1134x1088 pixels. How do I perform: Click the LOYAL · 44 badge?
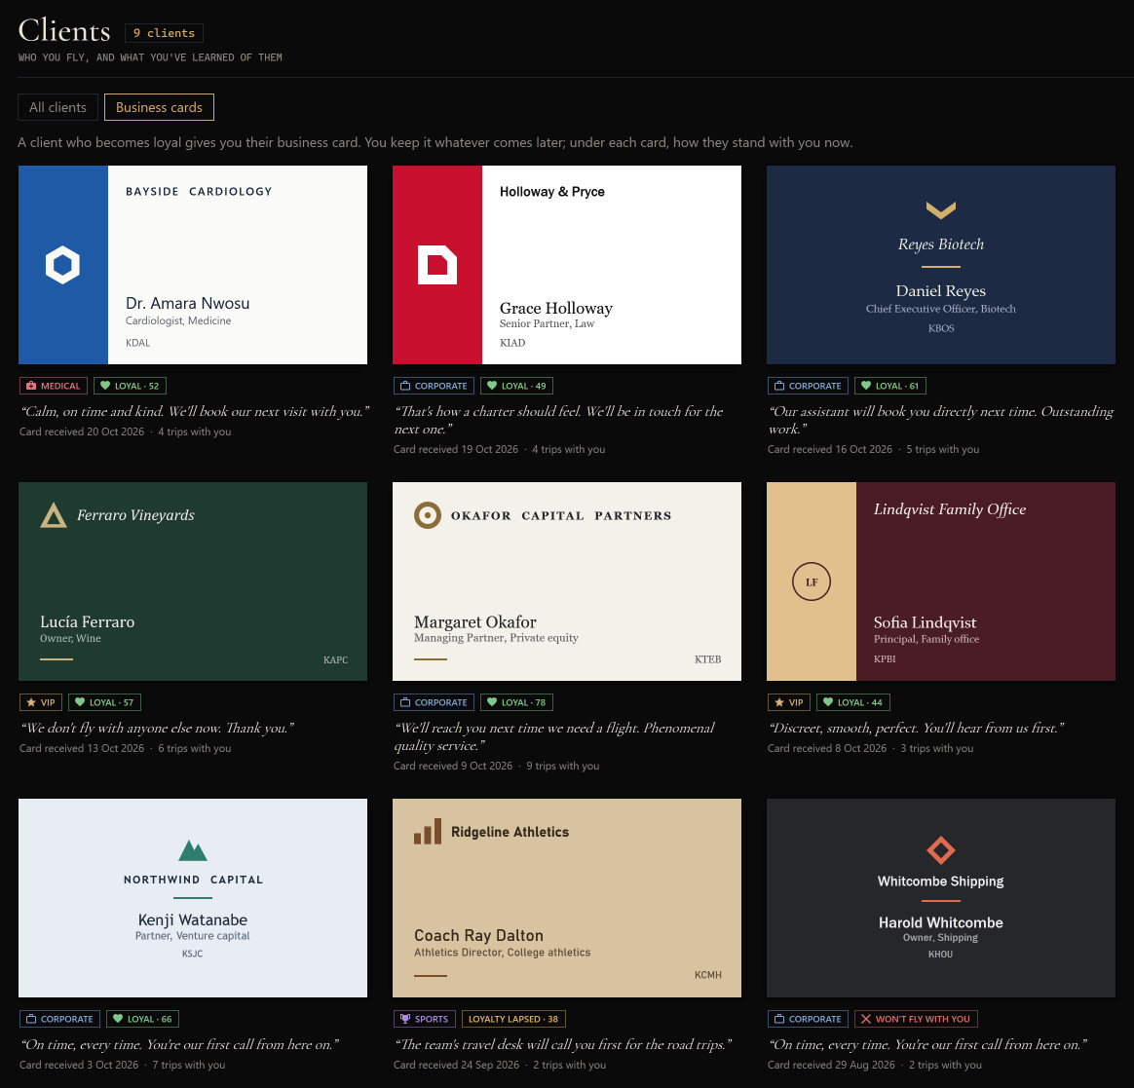(853, 702)
